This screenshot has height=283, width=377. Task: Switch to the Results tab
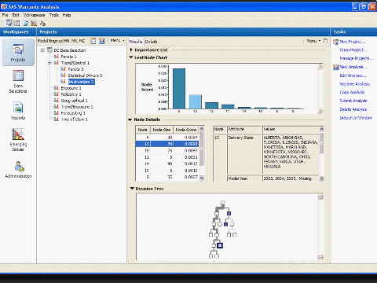tap(136, 42)
